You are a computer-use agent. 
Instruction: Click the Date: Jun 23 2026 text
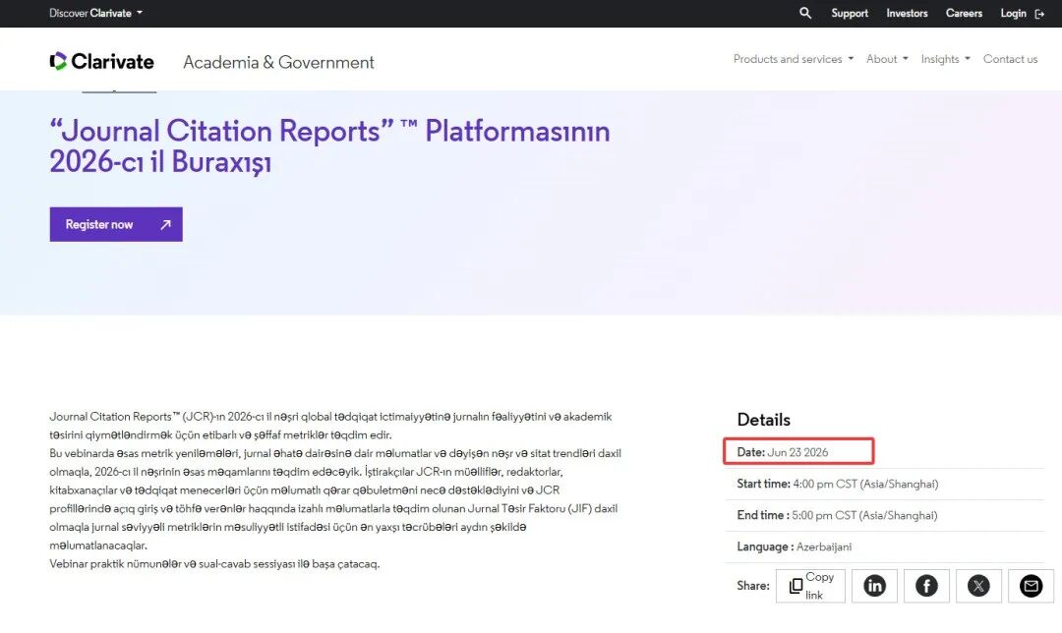click(783, 452)
